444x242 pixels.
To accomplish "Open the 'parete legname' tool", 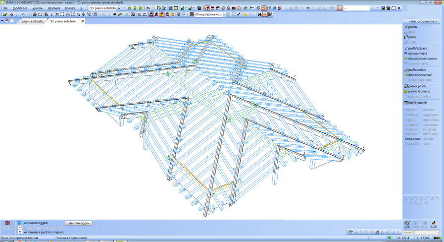I will click(419, 91).
